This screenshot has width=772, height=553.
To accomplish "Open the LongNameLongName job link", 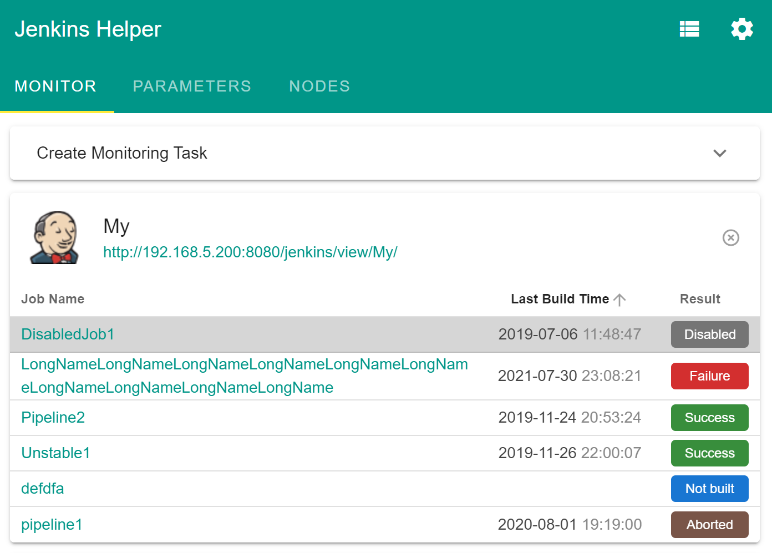I will (245, 376).
